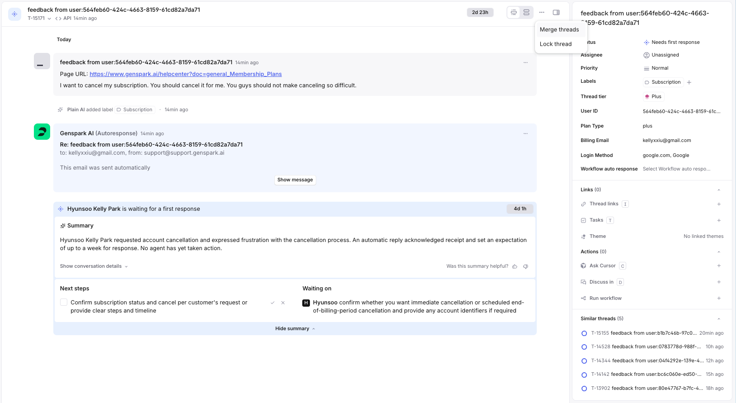Choose Lock thread from menu
Screen dimensions: 736x403
click(x=555, y=44)
